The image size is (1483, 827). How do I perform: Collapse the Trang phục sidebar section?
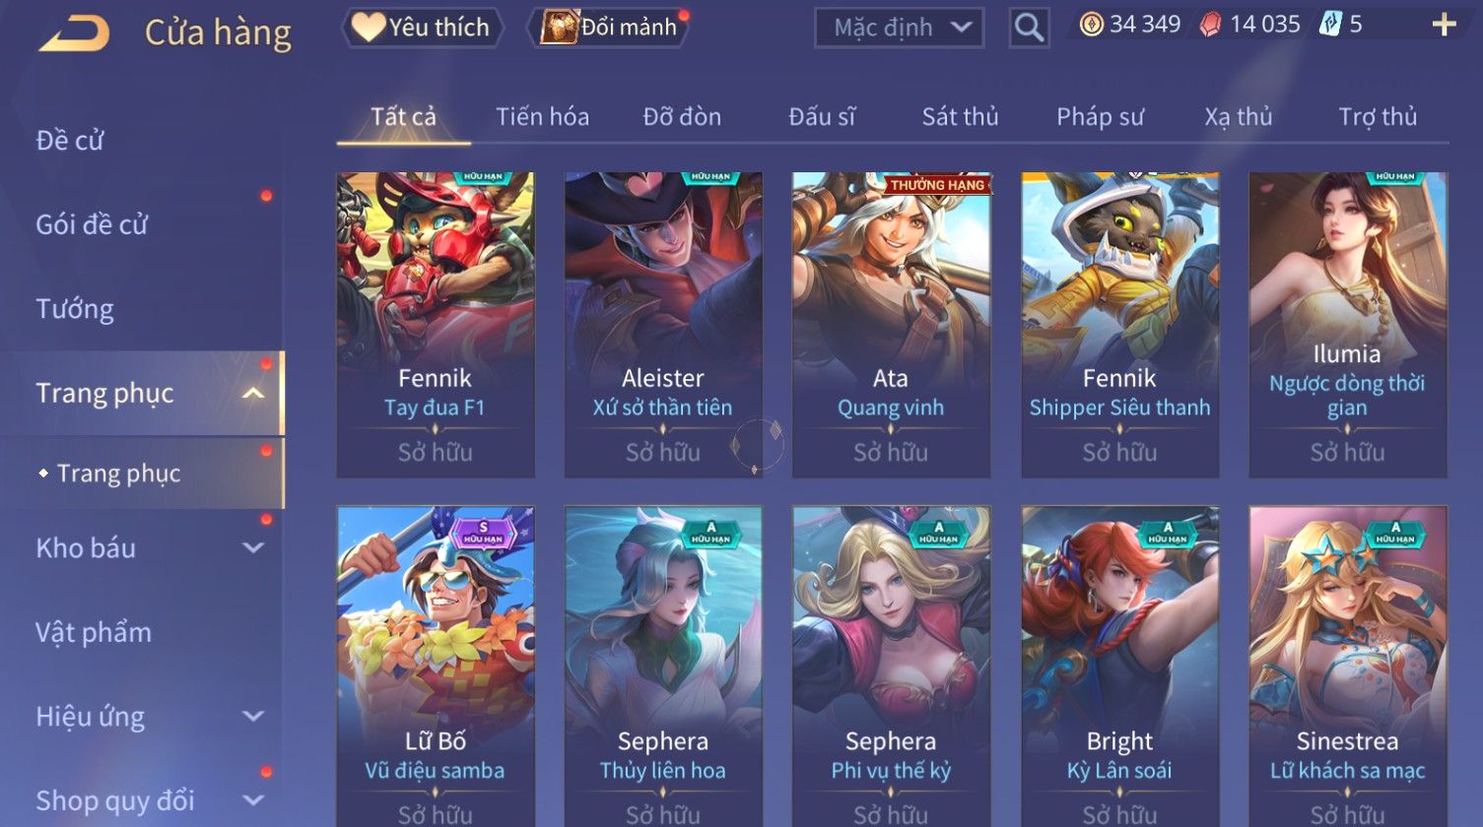click(x=253, y=394)
